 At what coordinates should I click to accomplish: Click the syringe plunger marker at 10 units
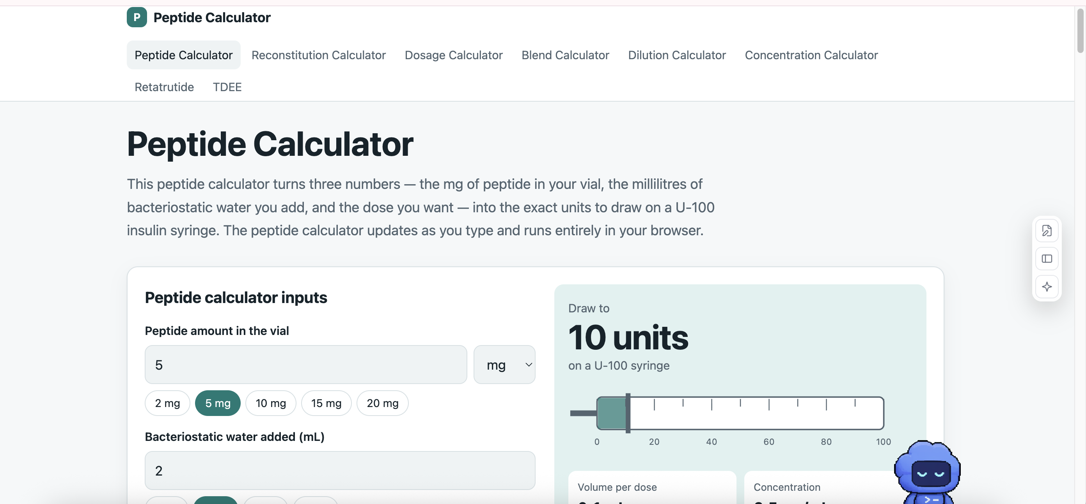tap(628, 413)
